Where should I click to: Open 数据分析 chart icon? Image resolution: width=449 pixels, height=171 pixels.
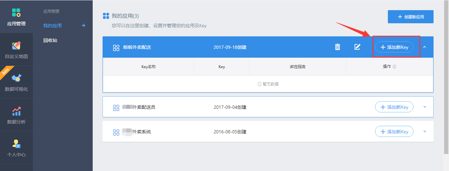point(16,111)
